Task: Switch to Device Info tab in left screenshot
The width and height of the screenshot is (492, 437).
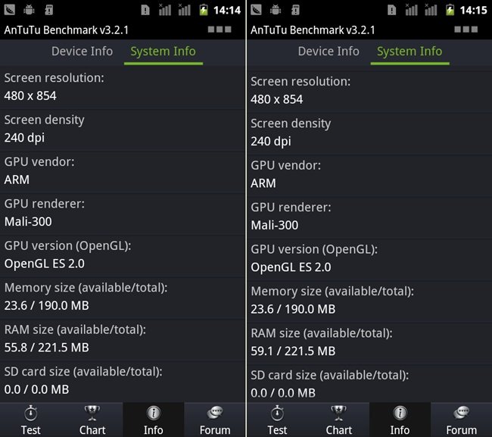Action: click(x=82, y=52)
